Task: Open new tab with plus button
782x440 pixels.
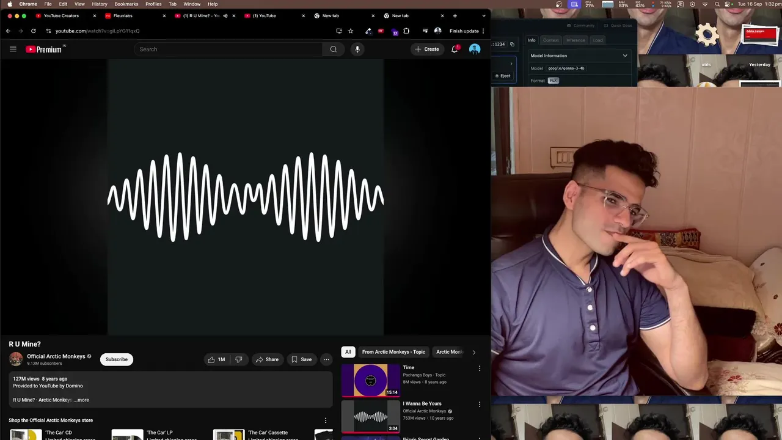Action: pyautogui.click(x=455, y=16)
